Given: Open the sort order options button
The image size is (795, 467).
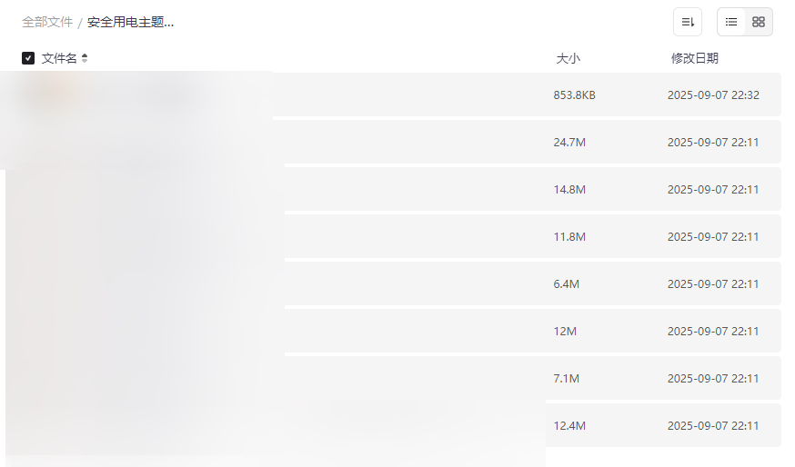Looking at the screenshot, I should pyautogui.click(x=688, y=22).
